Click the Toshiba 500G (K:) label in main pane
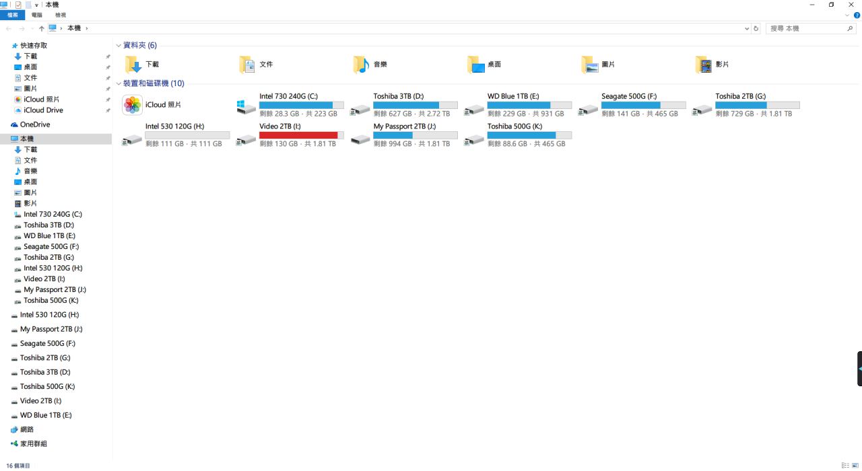Image resolution: width=862 pixels, height=471 pixels. tap(515, 126)
